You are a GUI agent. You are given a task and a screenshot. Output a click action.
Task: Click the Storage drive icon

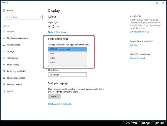(x=4, y=51)
